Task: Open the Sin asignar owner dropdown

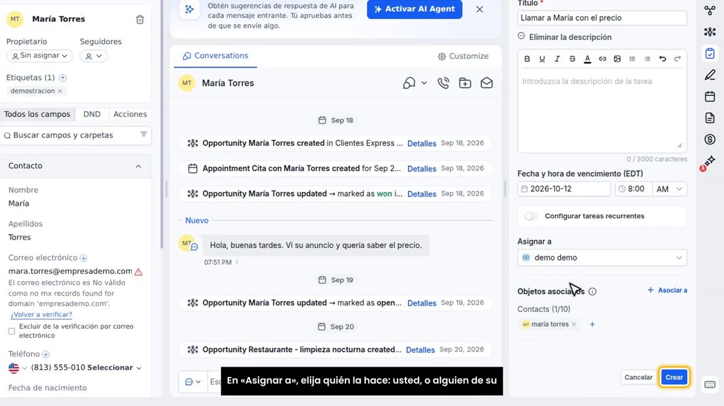Action: pos(39,56)
